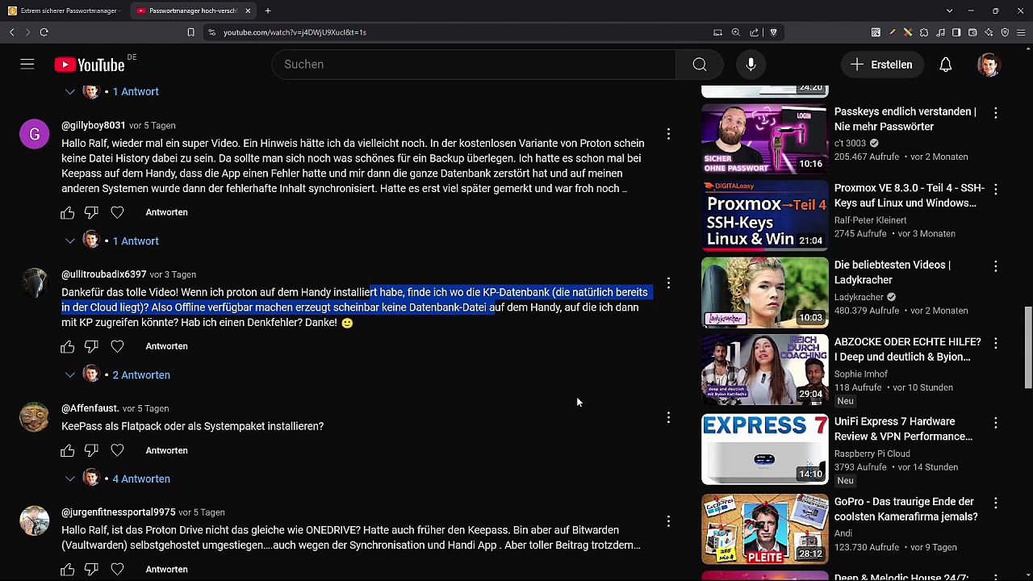Click the Erstellen button
This screenshot has height=581, width=1033.
click(x=881, y=65)
